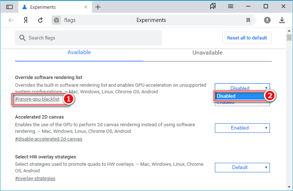Expand Override software rendering list dropdown
Image resolution: width=293 pixels, height=191 pixels.
(242, 88)
